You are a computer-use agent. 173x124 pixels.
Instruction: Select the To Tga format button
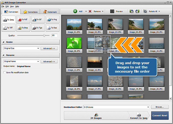(x=38, y=28)
